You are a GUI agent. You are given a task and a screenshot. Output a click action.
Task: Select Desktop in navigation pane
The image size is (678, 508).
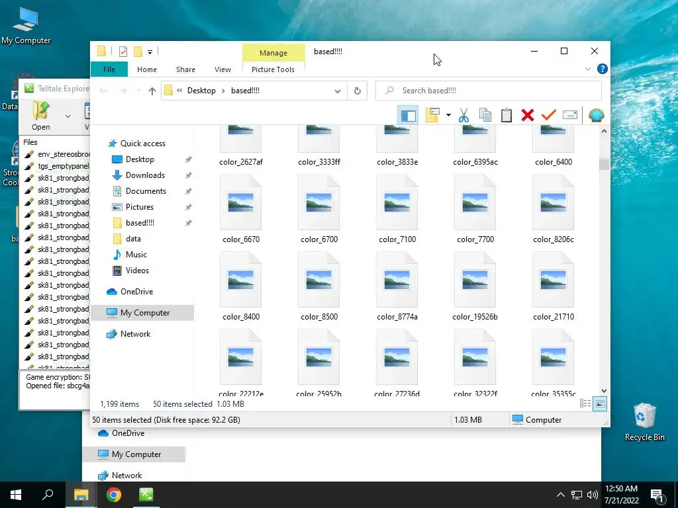coord(140,159)
